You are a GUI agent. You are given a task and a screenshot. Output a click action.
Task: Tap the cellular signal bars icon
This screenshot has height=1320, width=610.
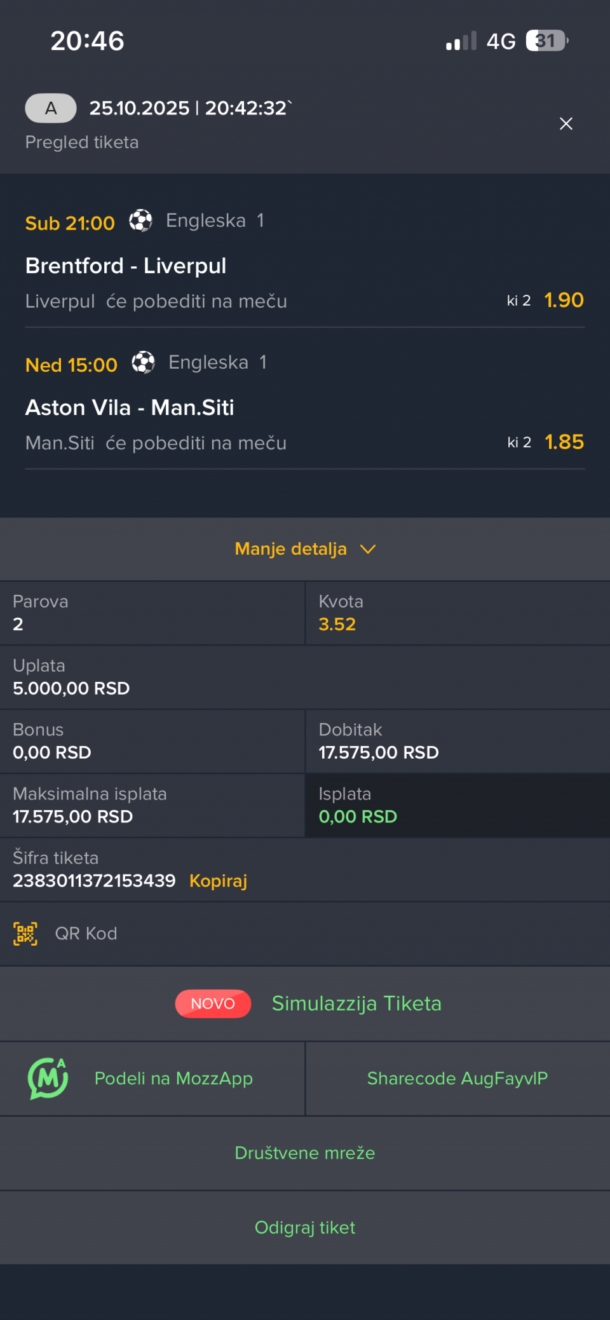[x=461, y=41]
